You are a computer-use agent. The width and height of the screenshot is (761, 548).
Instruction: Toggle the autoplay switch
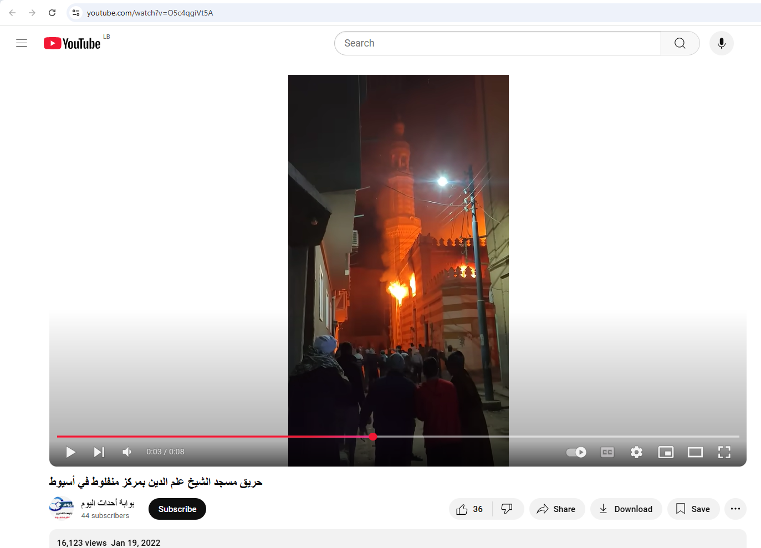point(576,452)
